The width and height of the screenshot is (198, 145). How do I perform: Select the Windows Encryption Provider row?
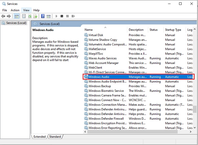[x=138, y=123]
